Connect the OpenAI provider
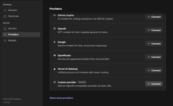 pyautogui.click(x=154, y=30)
